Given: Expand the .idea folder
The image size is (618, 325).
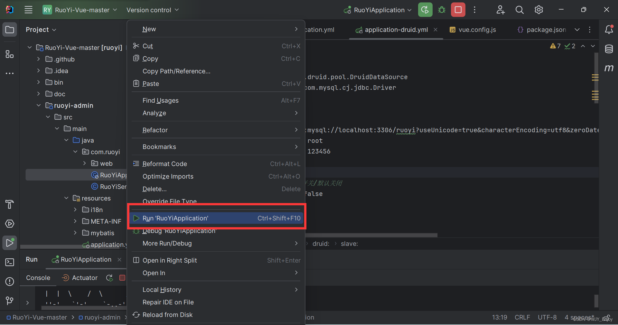Looking at the screenshot, I should (x=39, y=71).
